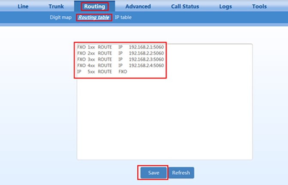Click the 4xx pattern in fourth rule
The width and height of the screenshot is (288, 185).
[x=91, y=66]
